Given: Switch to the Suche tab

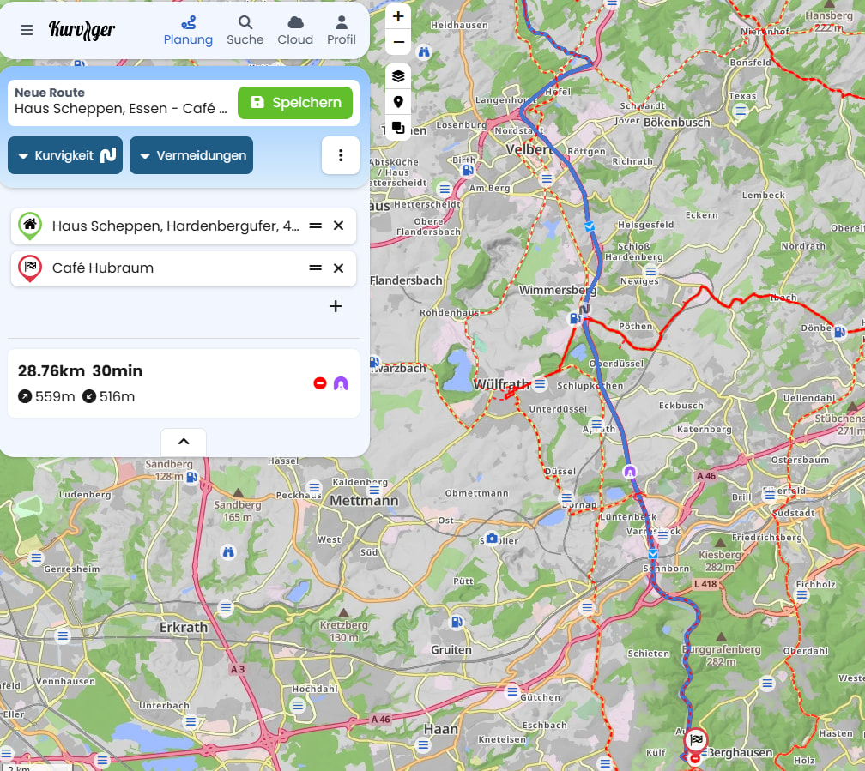Looking at the screenshot, I should tap(245, 30).
